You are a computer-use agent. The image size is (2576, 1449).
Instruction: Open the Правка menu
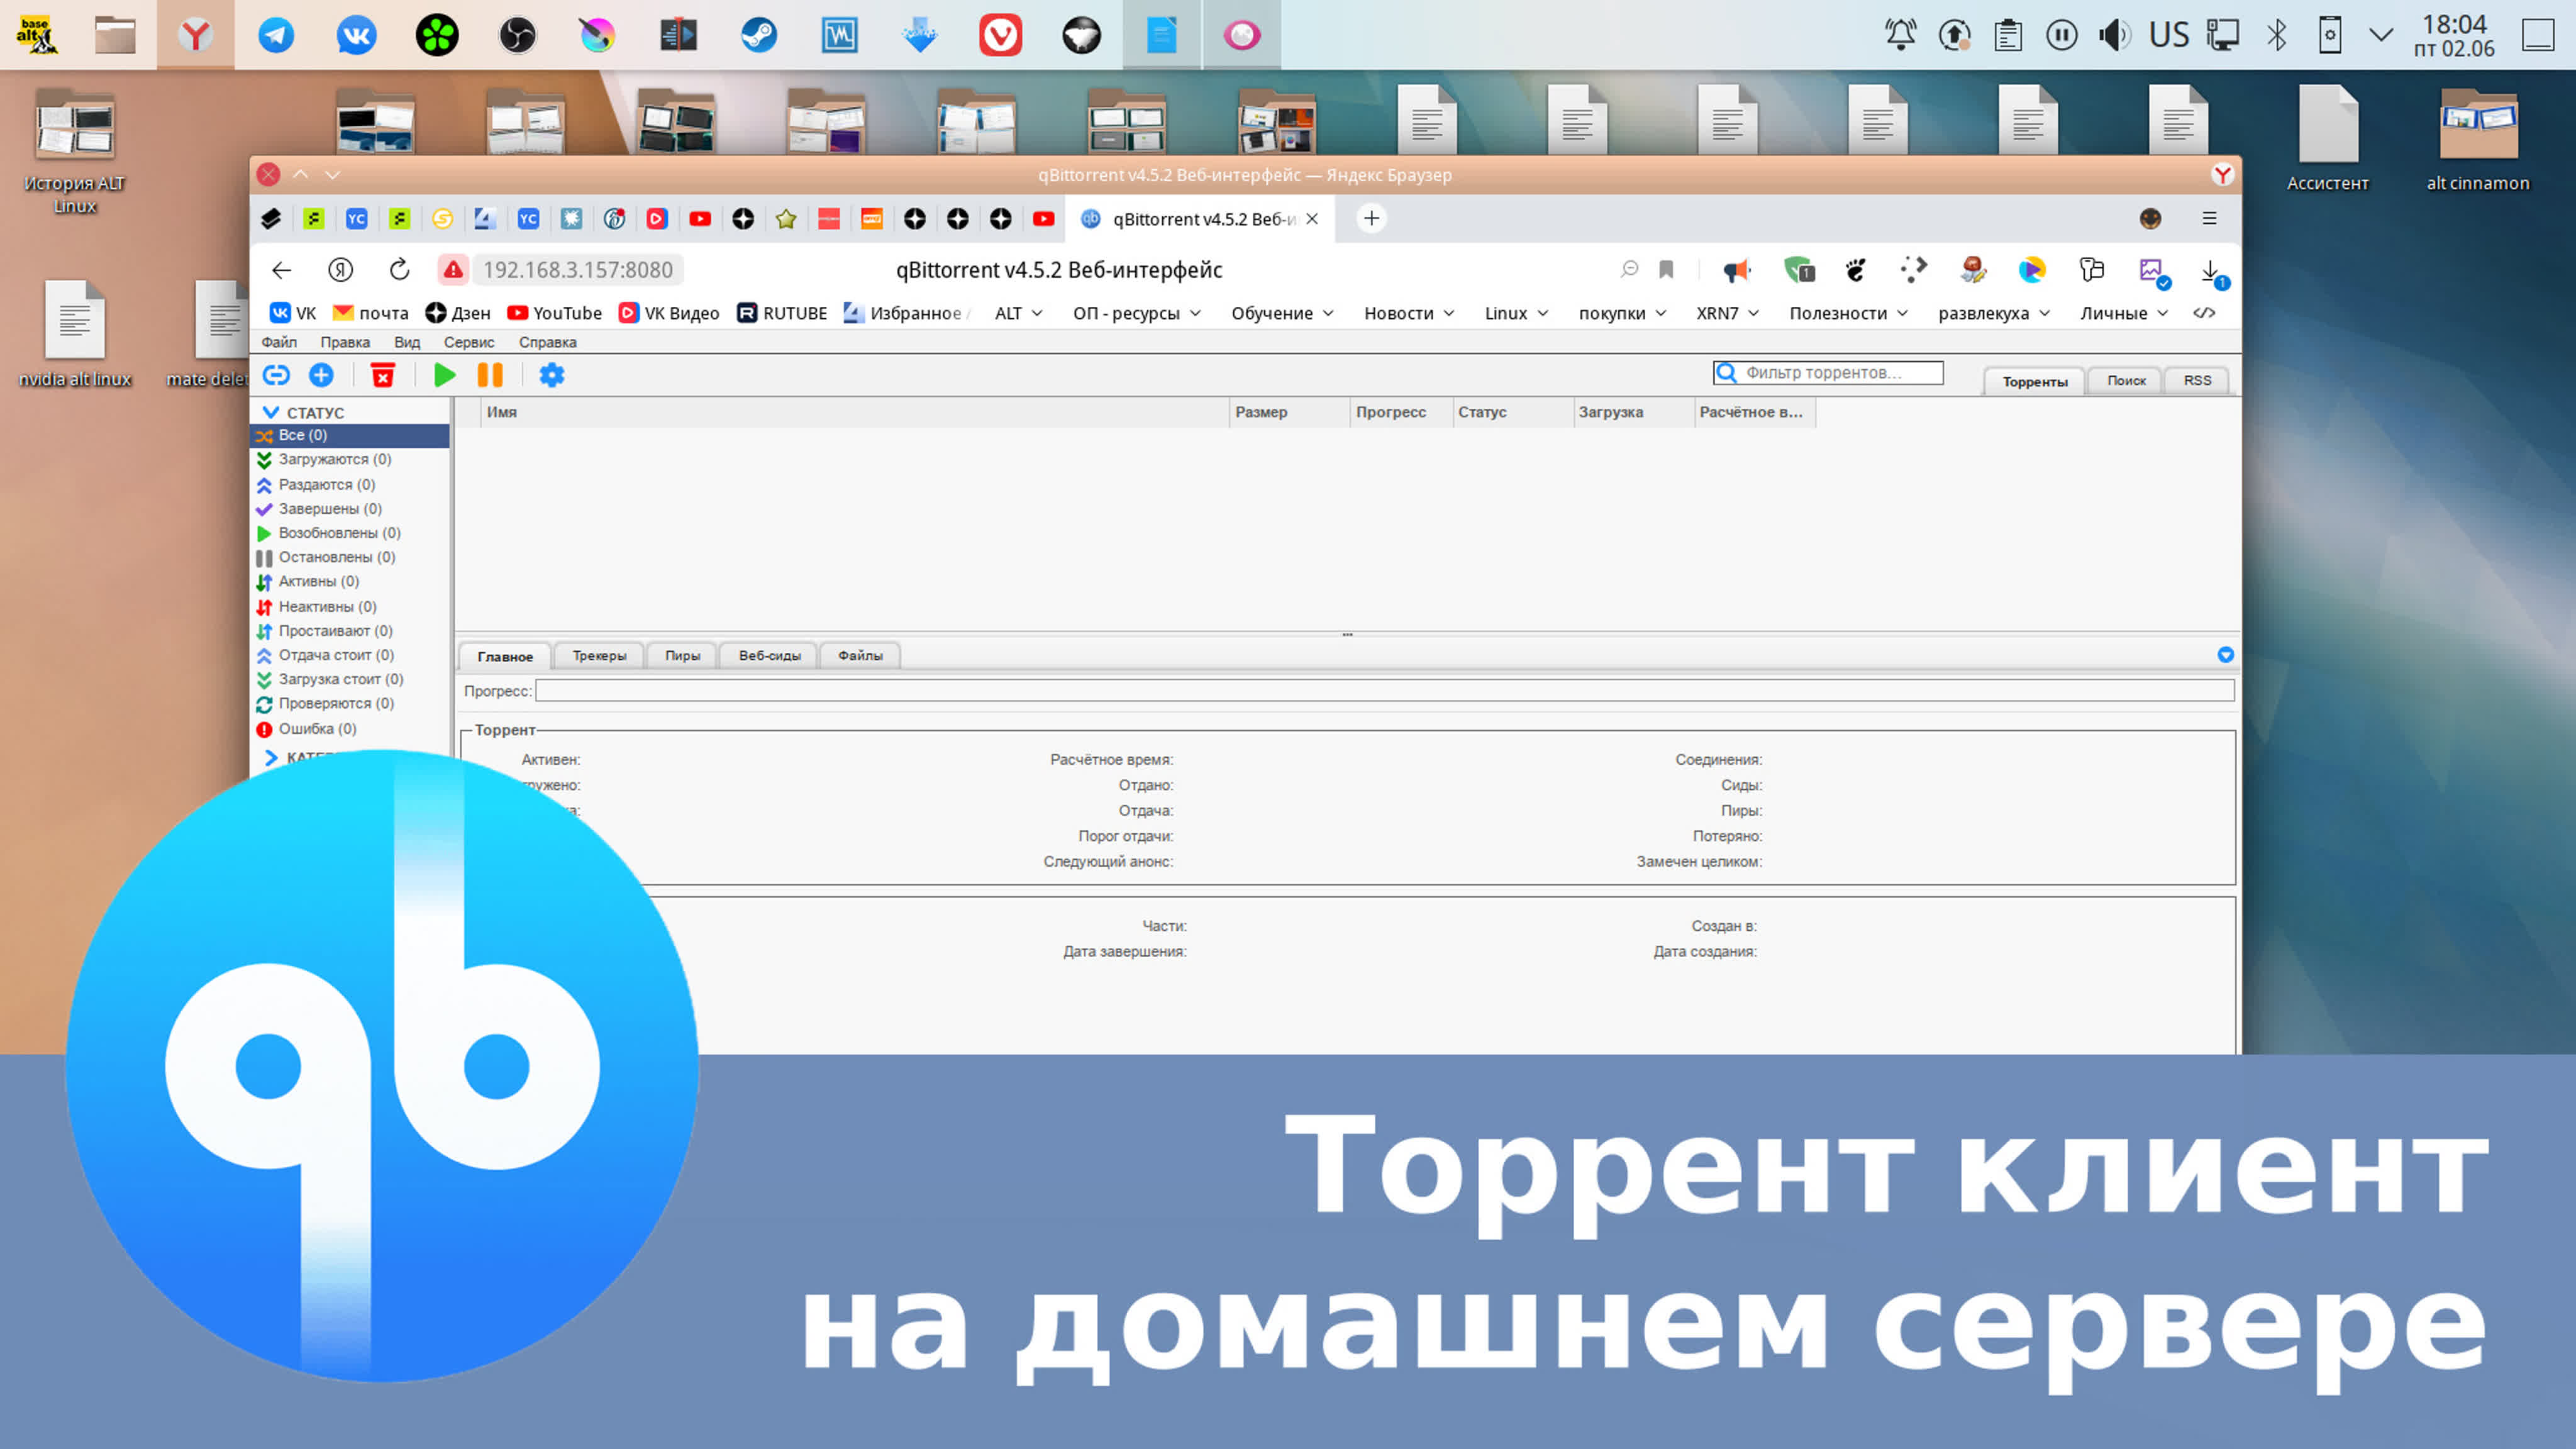pyautogui.click(x=345, y=342)
